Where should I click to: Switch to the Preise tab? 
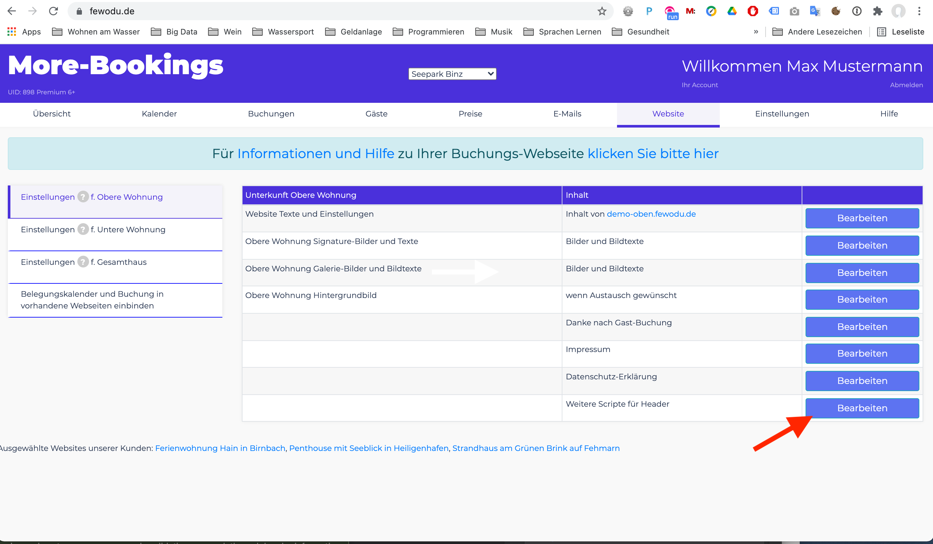coord(470,114)
